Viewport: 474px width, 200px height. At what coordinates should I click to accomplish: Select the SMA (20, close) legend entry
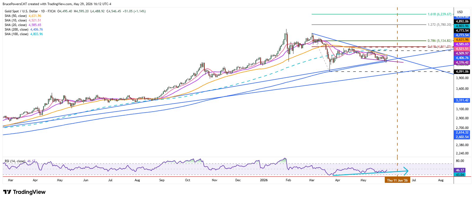[23, 25]
